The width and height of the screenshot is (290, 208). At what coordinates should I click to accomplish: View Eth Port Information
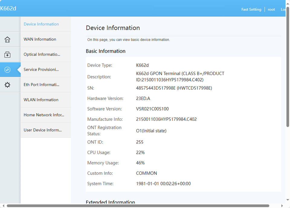point(41,85)
